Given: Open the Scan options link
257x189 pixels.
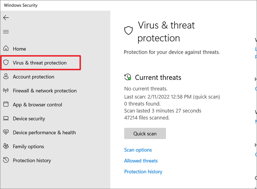Looking at the screenshot, I should (x=138, y=150).
